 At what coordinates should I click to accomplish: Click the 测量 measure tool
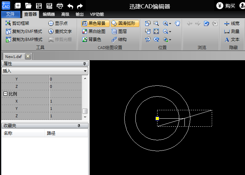tap(232, 31)
